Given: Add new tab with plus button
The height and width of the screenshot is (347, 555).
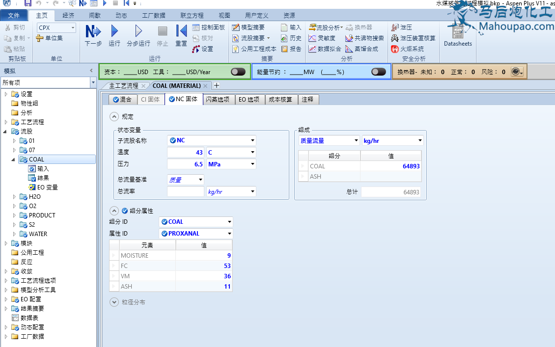Looking at the screenshot, I should point(217,85).
